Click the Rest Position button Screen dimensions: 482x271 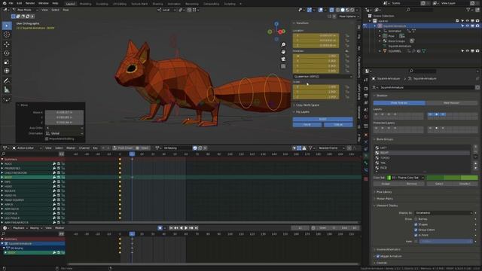pyautogui.click(x=452, y=103)
